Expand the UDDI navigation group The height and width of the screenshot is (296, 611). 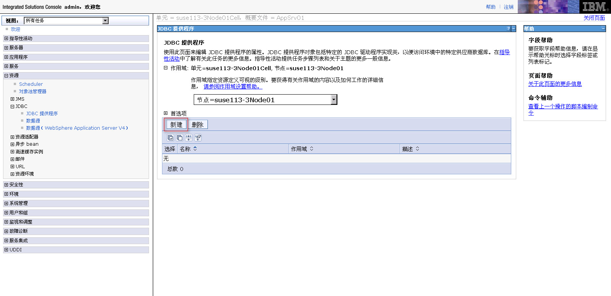(x=6, y=250)
